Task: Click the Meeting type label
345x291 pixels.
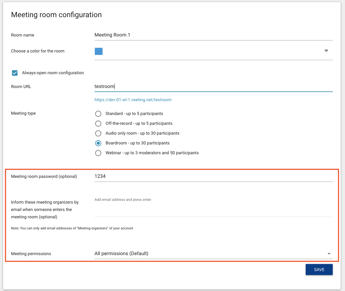Action: 23,113
